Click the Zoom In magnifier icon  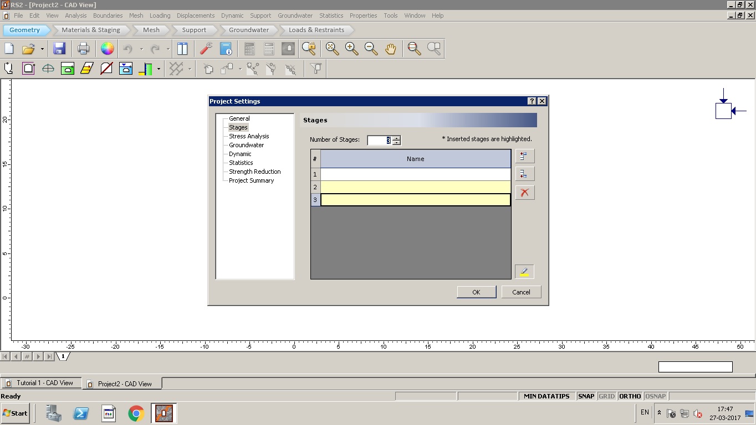point(351,49)
